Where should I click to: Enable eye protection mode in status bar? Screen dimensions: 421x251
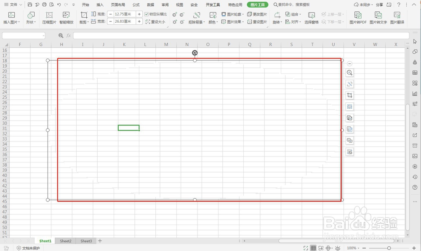(338, 248)
